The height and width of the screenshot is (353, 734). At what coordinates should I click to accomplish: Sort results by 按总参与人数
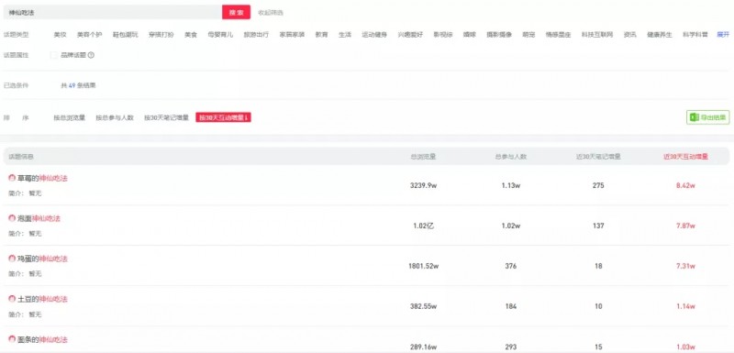click(115, 118)
